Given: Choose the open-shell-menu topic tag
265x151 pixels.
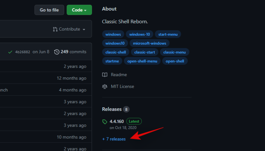Looking at the screenshot, I should 142,61.
